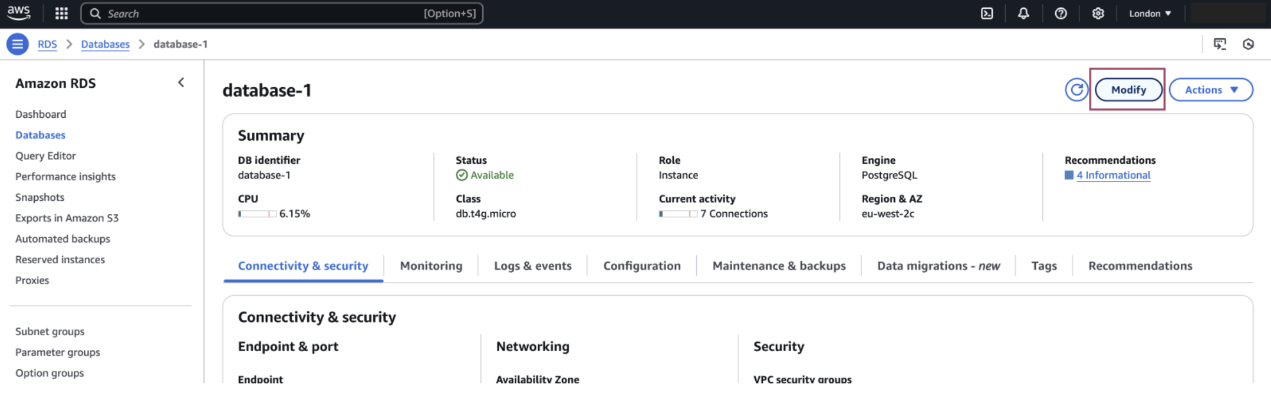The height and width of the screenshot is (397, 1271).
Task: Click the current activity connections bar
Action: click(x=678, y=214)
